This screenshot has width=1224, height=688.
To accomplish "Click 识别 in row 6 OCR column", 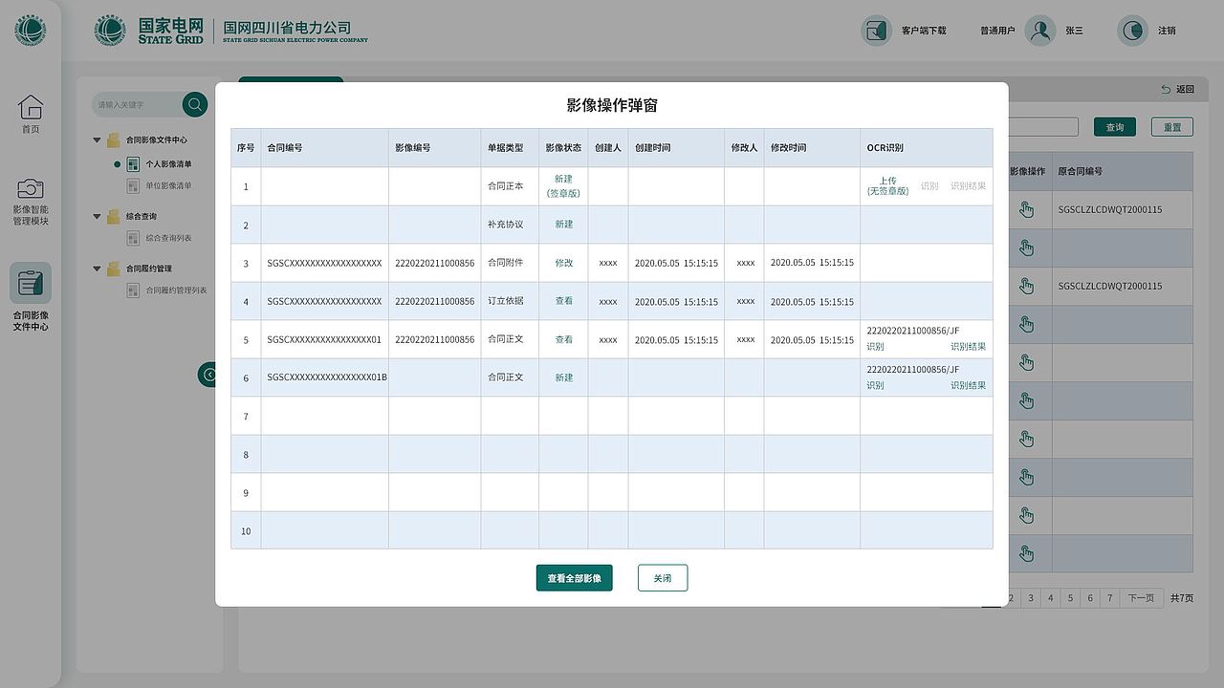I will pos(875,386).
